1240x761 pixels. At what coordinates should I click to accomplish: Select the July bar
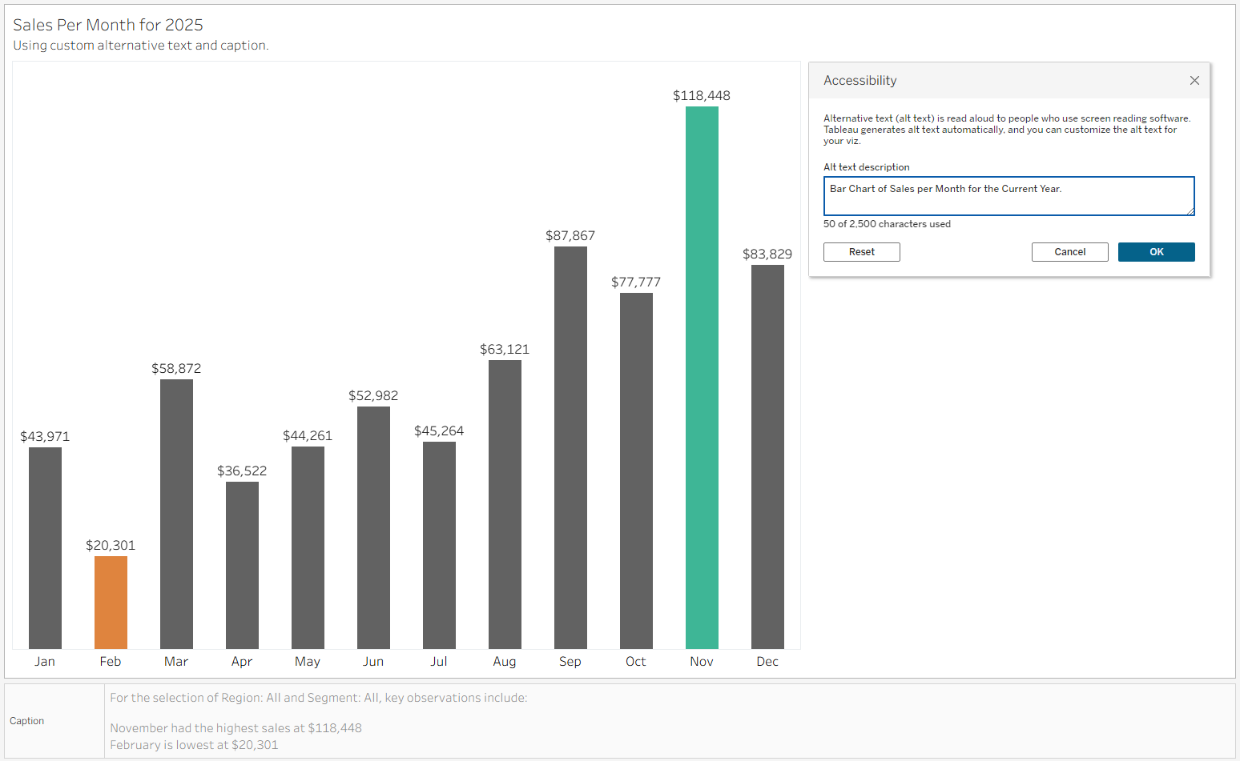(x=439, y=544)
